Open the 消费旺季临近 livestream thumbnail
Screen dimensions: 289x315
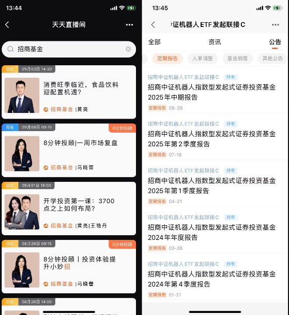point(22,95)
